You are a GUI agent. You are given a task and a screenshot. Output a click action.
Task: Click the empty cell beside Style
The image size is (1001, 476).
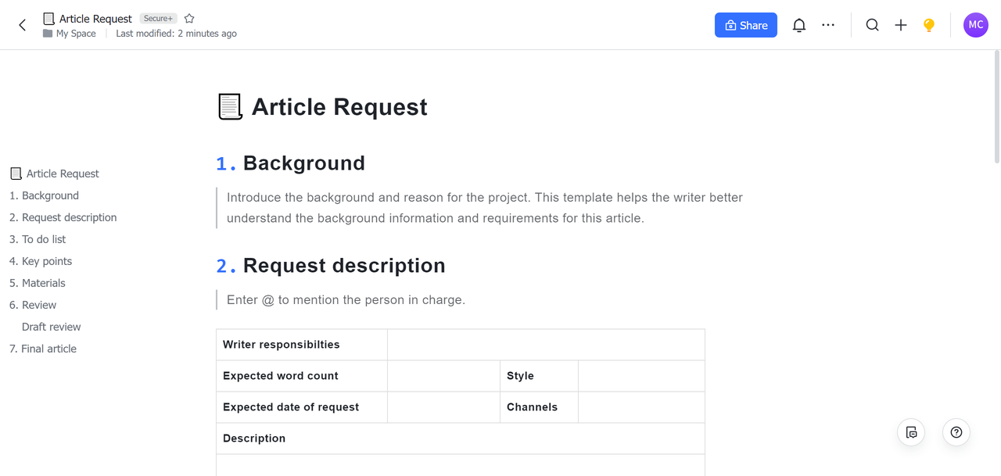point(641,376)
